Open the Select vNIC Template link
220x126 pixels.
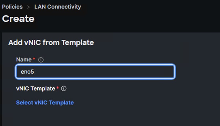click(45, 103)
